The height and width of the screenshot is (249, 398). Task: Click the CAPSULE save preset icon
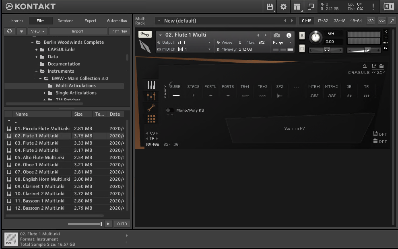(374, 66)
